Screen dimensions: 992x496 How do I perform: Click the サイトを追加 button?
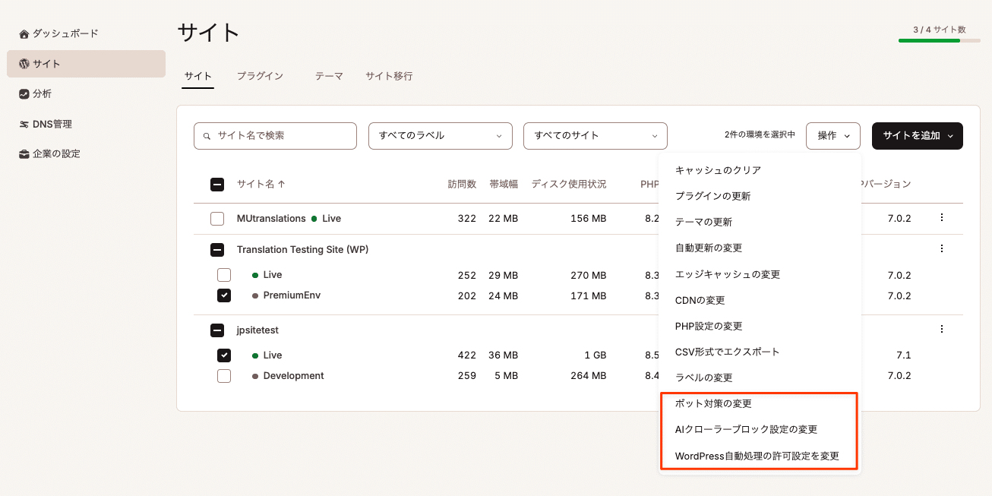pyautogui.click(x=918, y=135)
